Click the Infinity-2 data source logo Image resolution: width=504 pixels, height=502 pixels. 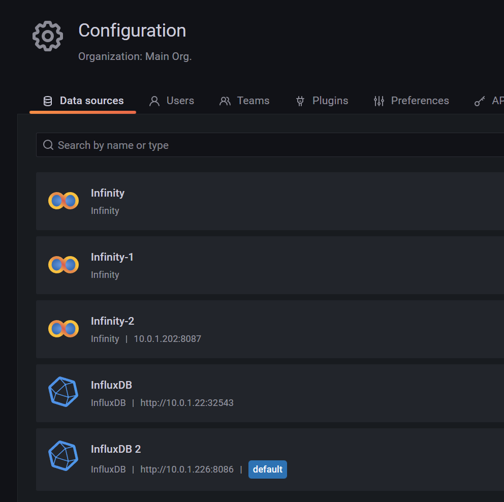tap(64, 328)
